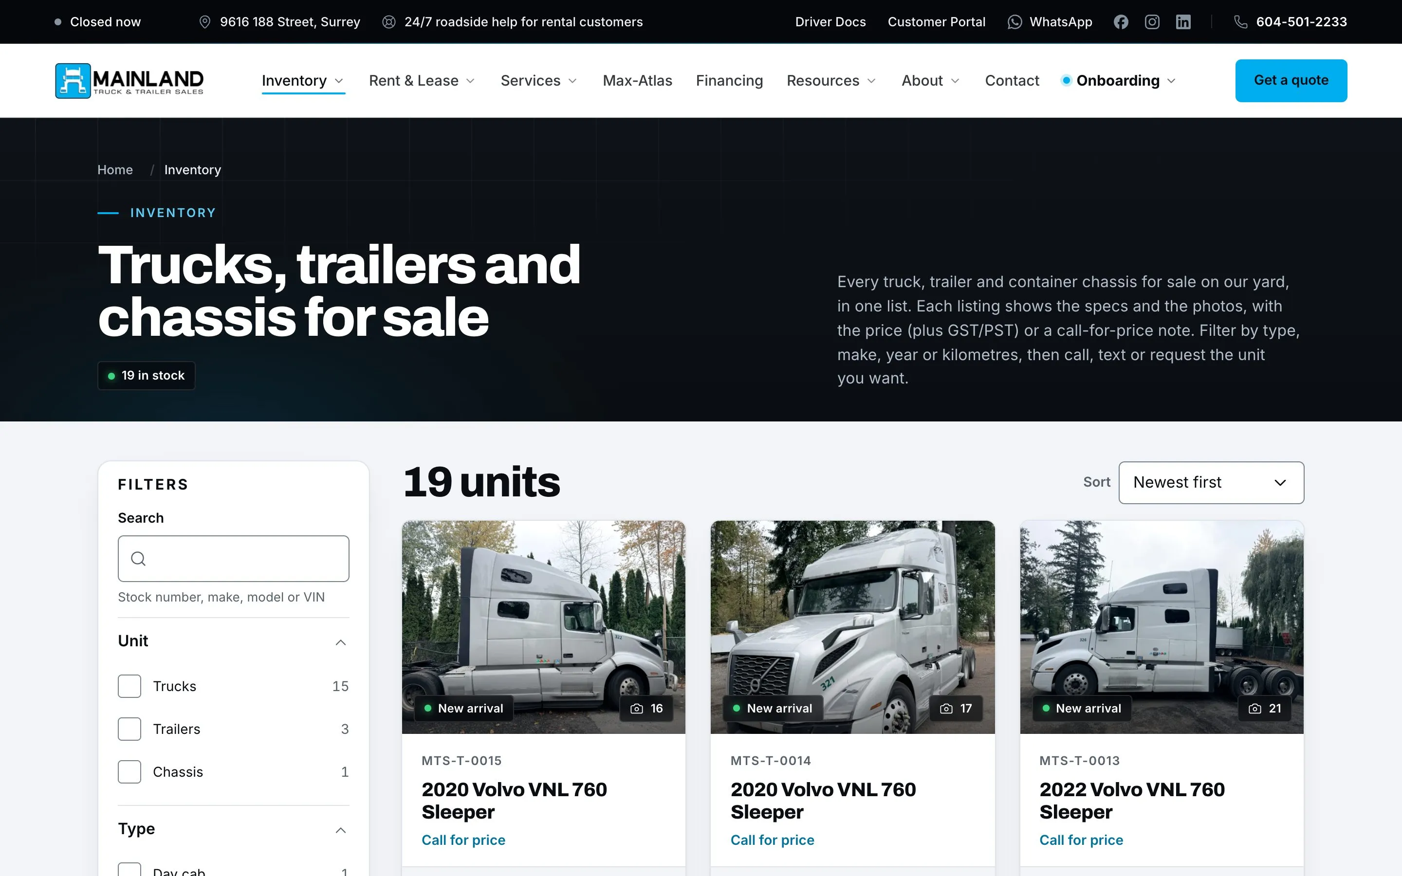
Task: Open the MTS-T-0013 truck photo
Action: [1162, 627]
